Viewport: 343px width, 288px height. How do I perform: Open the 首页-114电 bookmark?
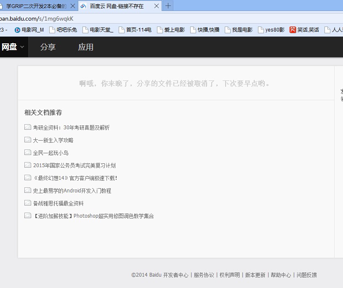tap(135, 30)
